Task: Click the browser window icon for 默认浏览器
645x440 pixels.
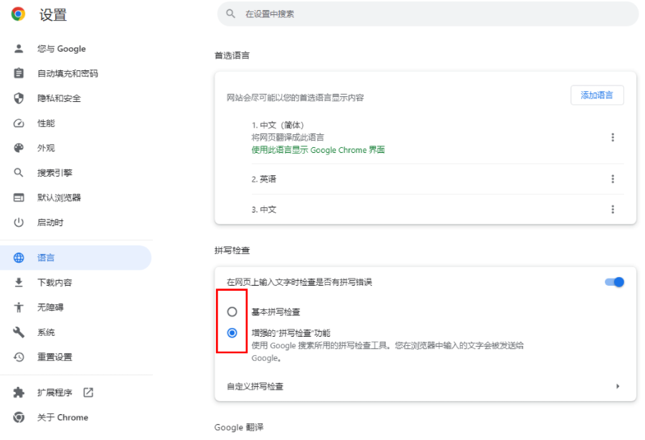Action: click(19, 197)
